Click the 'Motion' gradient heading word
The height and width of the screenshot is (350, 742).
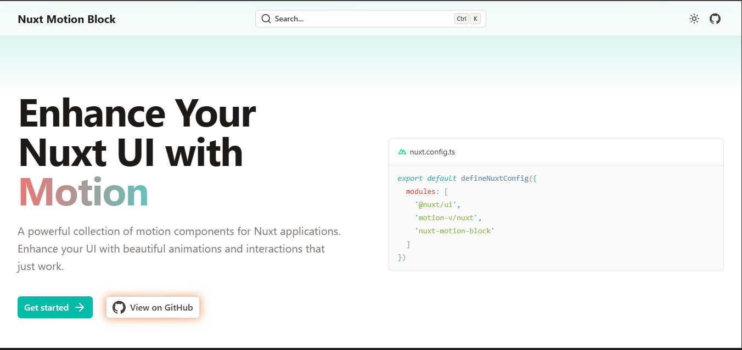pos(83,192)
